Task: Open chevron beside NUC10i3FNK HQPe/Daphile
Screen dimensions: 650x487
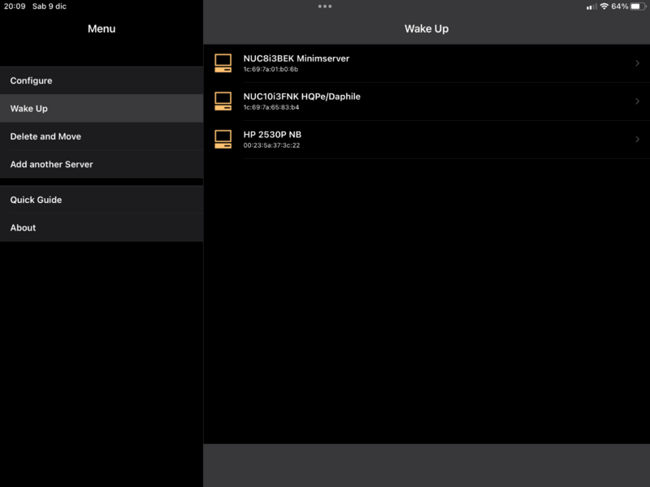Action: 637,101
